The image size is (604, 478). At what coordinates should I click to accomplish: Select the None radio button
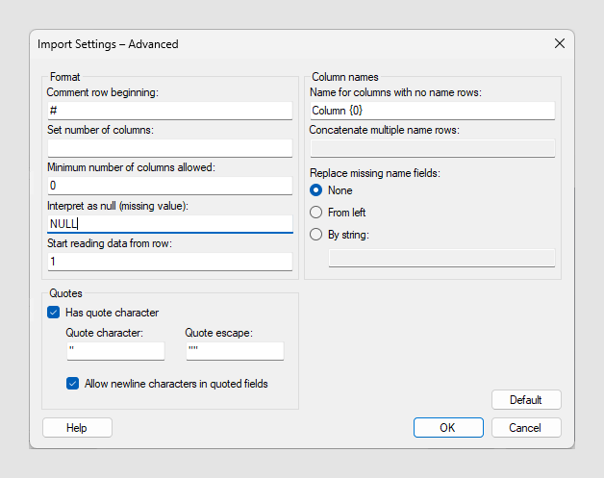click(x=315, y=190)
